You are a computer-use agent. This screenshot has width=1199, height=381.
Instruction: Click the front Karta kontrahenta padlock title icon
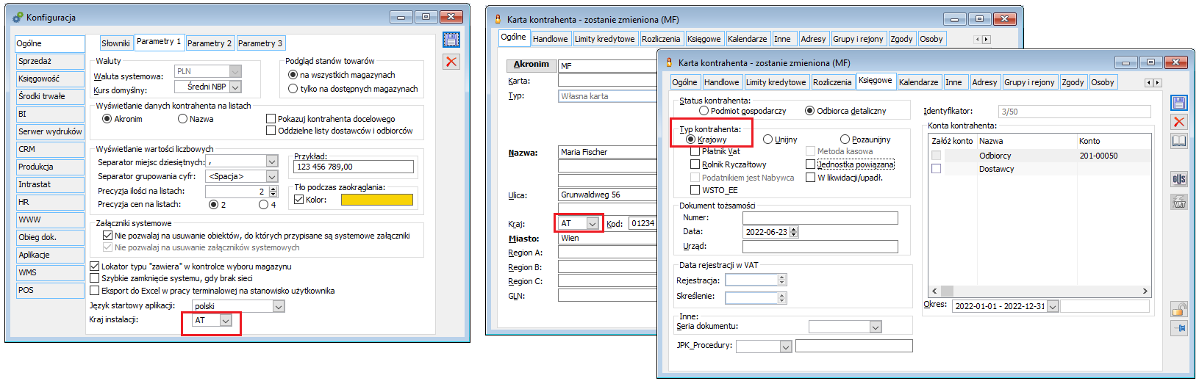pos(669,62)
